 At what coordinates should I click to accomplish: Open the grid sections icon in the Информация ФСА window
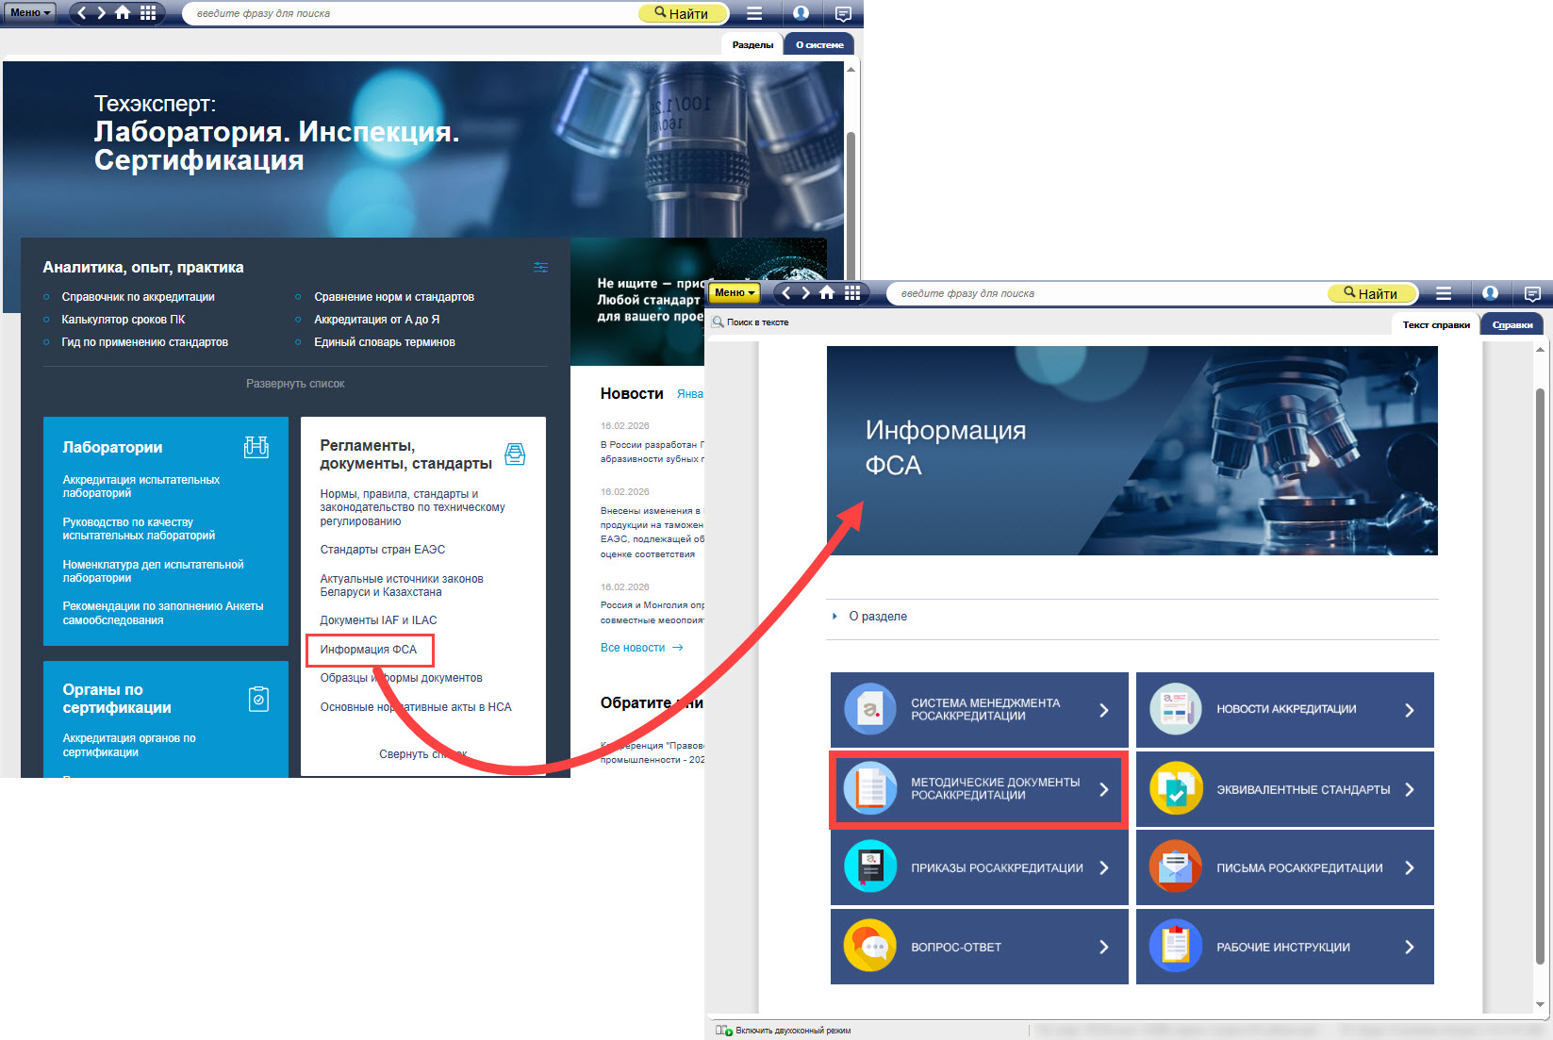[x=852, y=293]
